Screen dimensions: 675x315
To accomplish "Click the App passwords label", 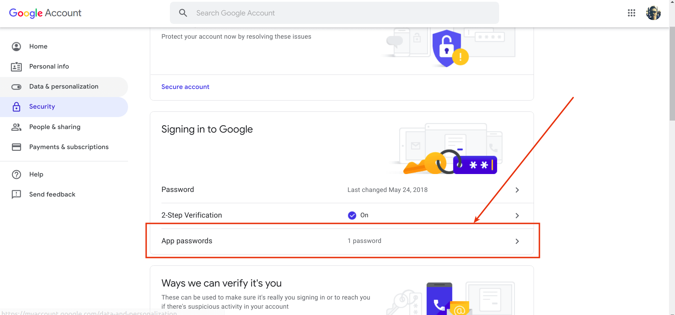I will point(187,241).
